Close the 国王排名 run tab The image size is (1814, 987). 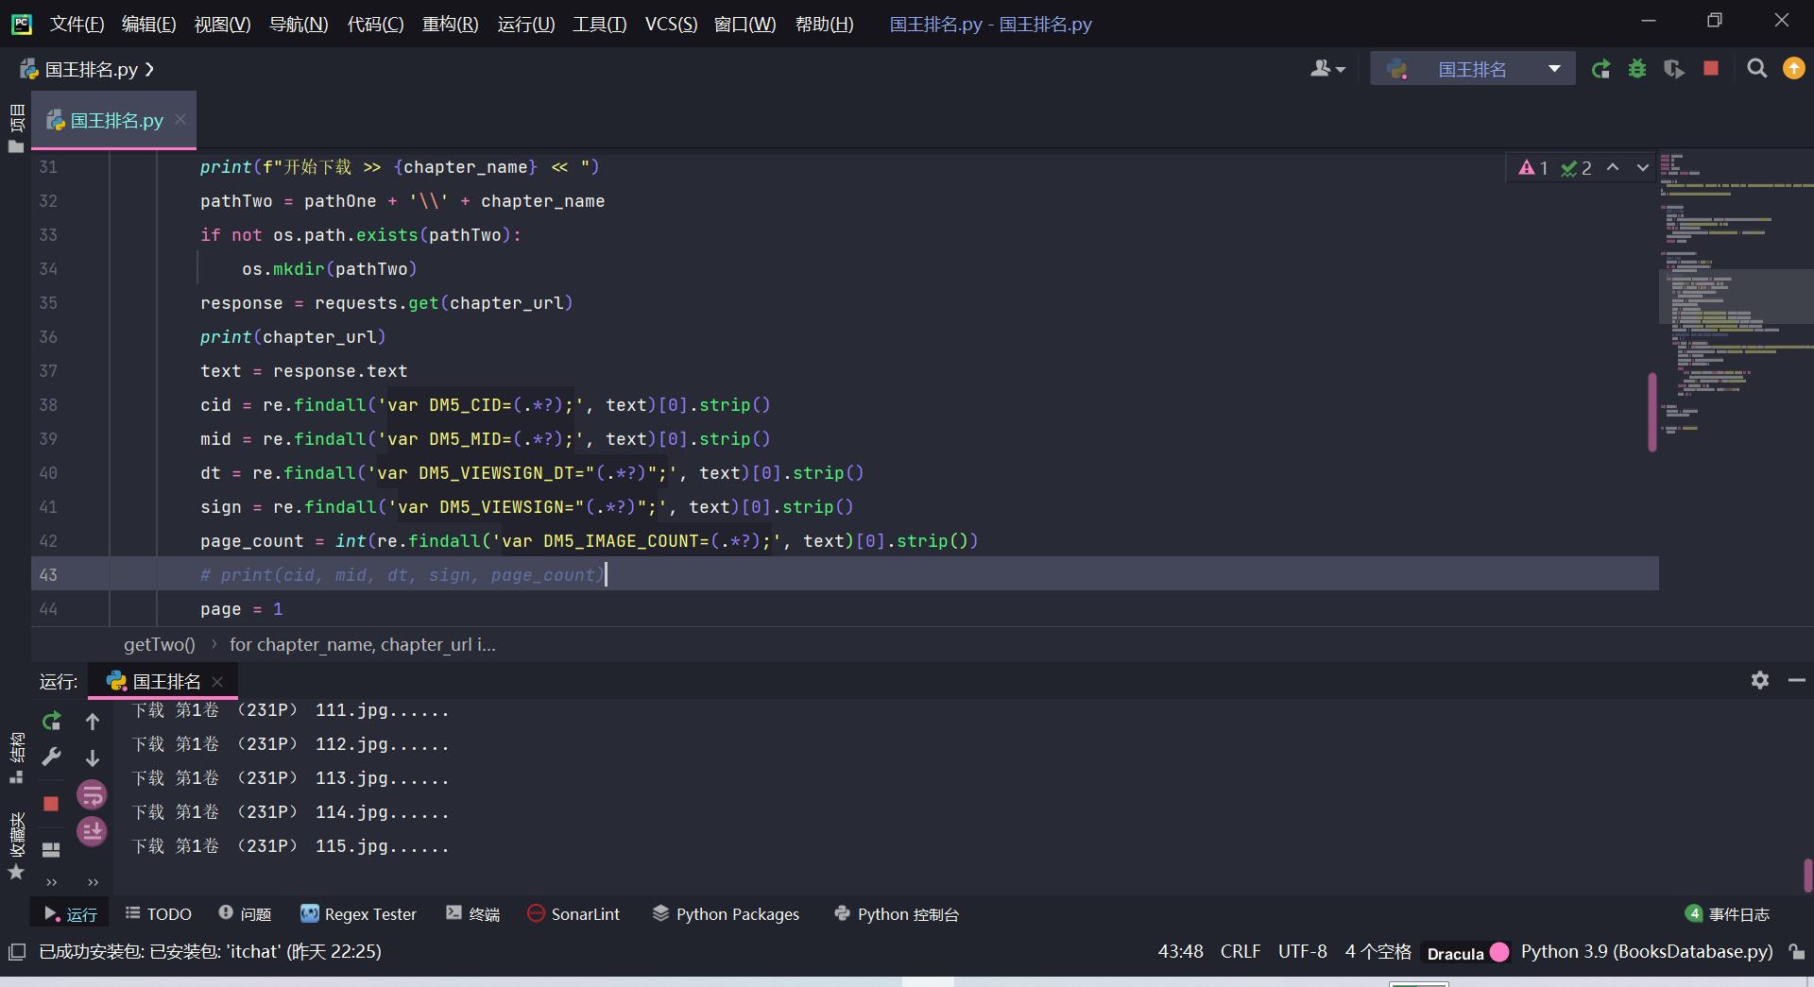[218, 681]
